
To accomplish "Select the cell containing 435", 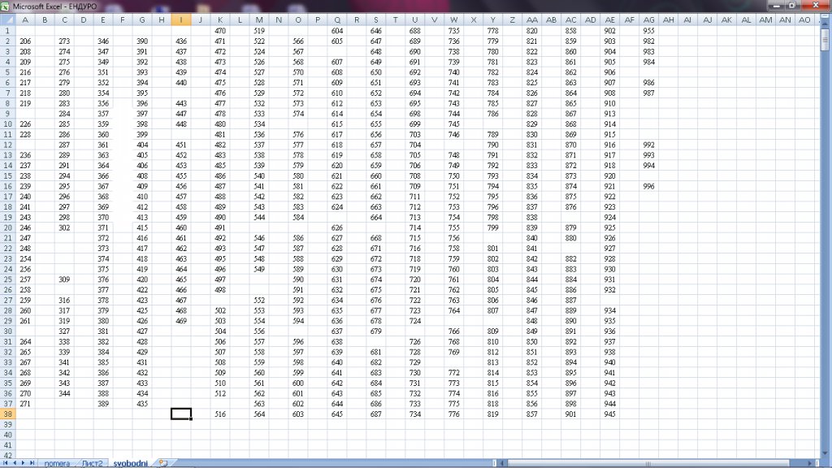I will 142,404.
